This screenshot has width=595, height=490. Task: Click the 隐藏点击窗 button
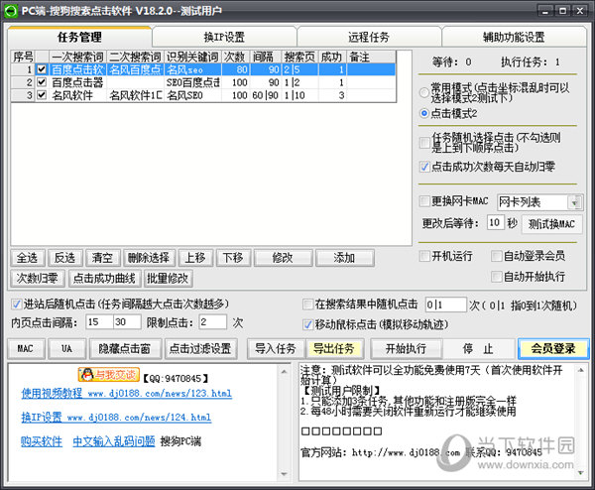coord(125,349)
